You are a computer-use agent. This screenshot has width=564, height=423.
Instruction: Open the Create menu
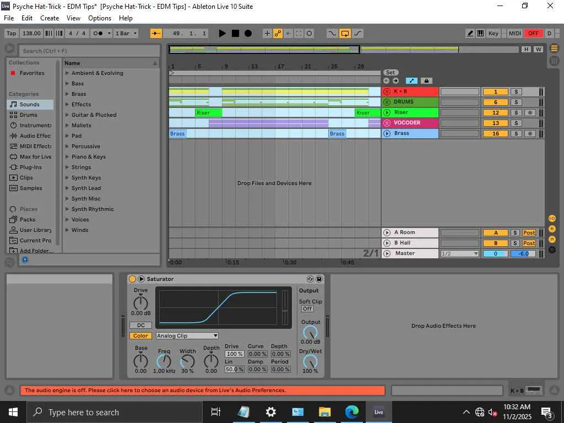point(50,18)
